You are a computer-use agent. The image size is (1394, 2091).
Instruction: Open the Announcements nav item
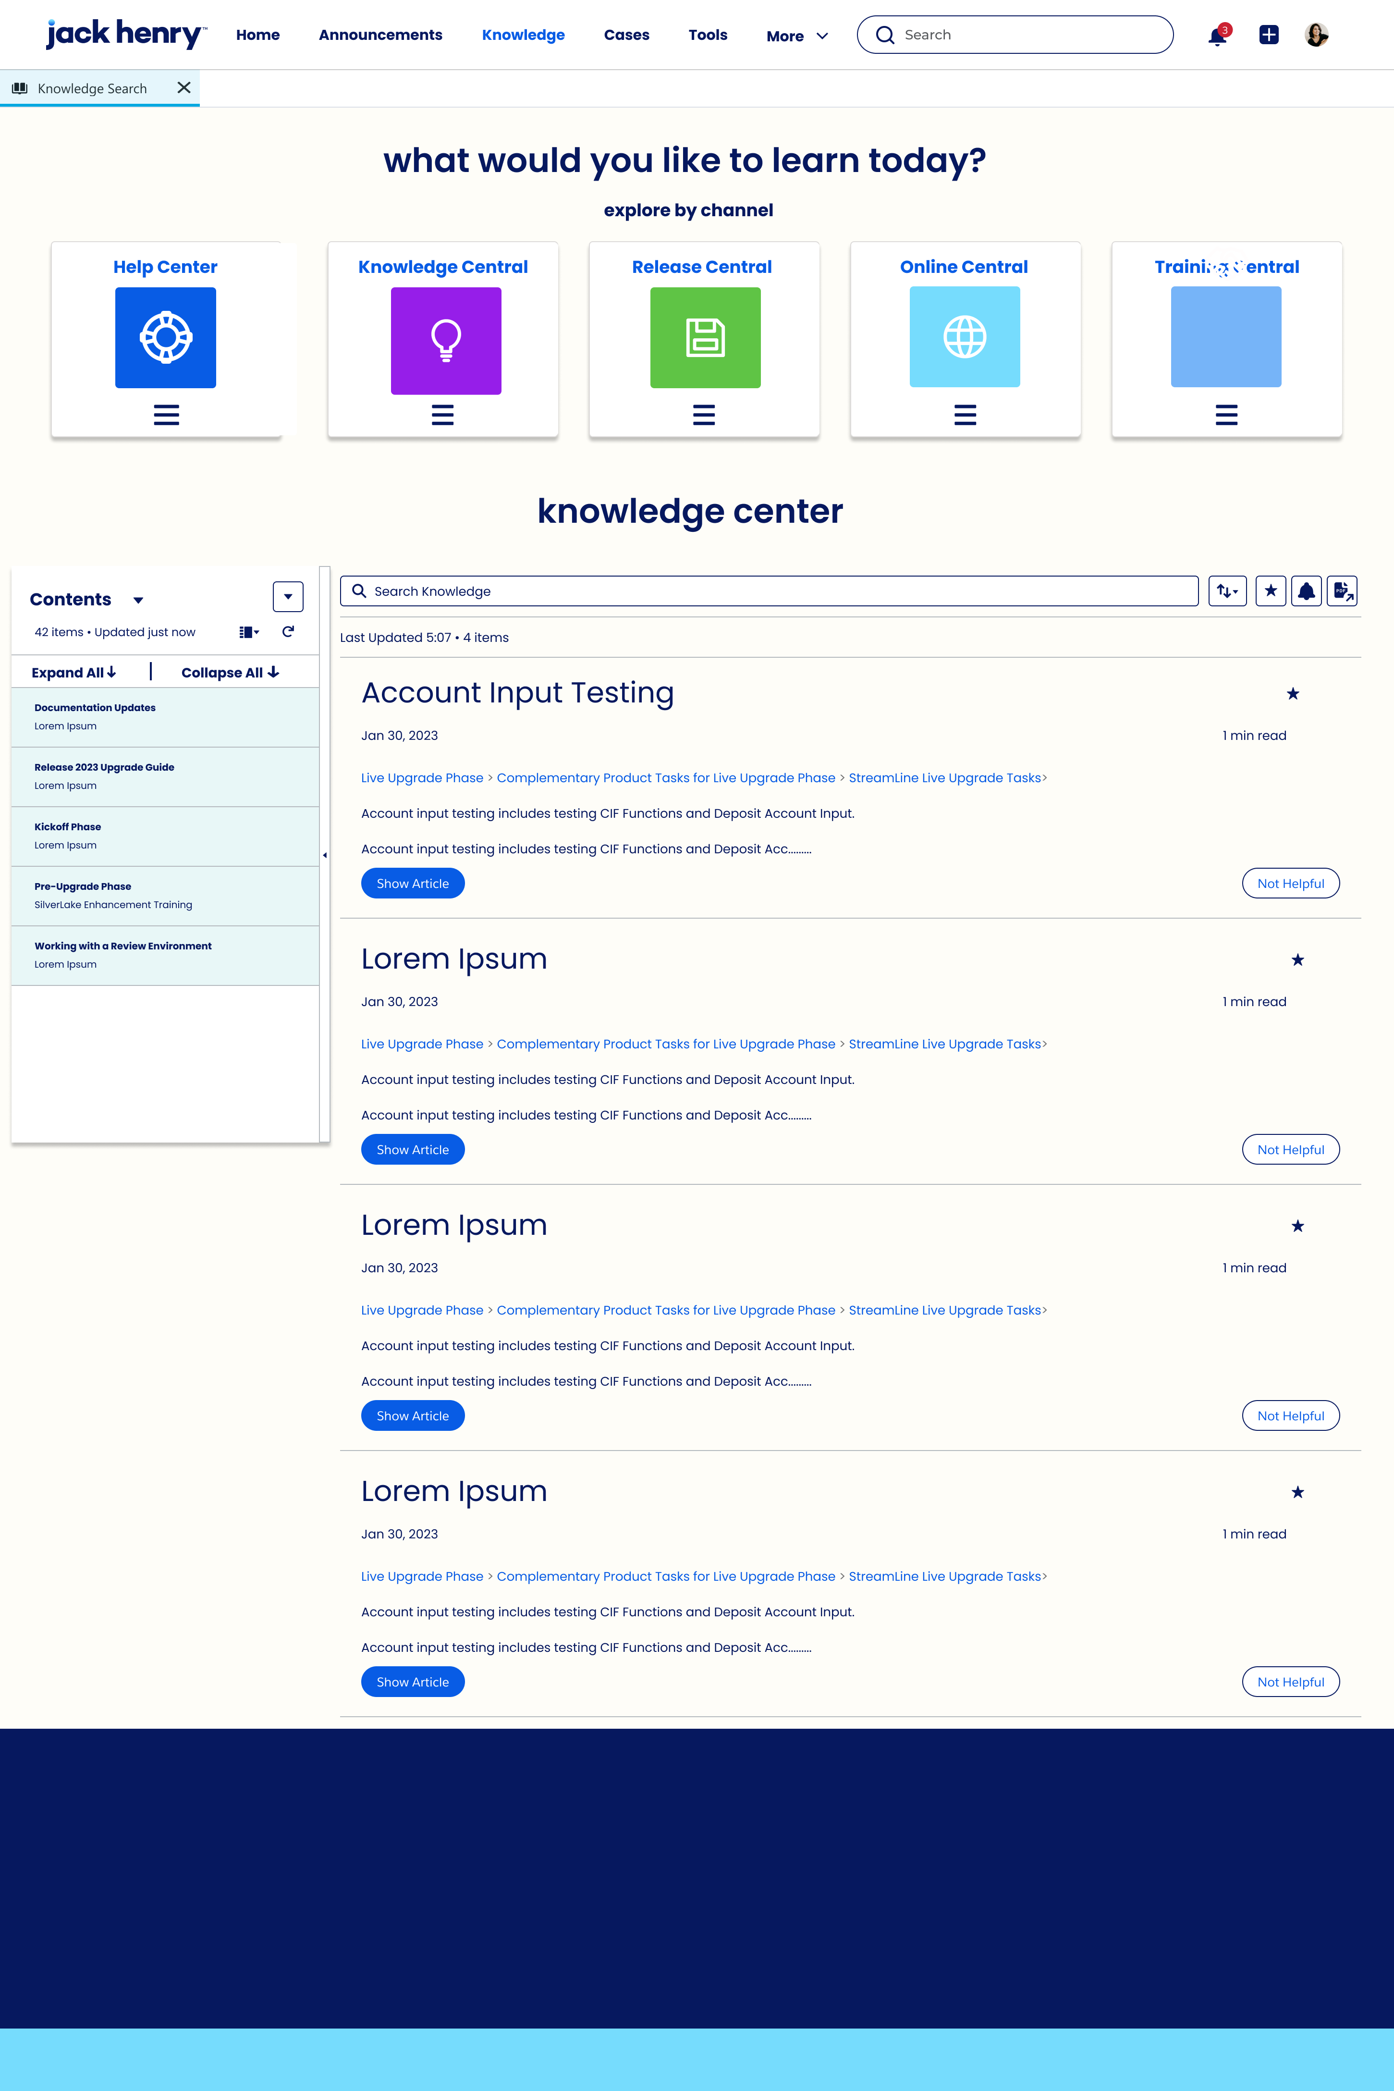click(x=380, y=35)
